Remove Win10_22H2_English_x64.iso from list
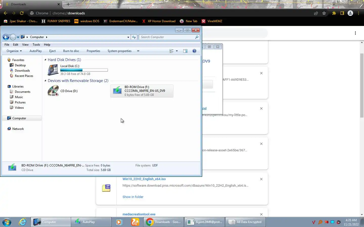364x227 pixels. 261,179
